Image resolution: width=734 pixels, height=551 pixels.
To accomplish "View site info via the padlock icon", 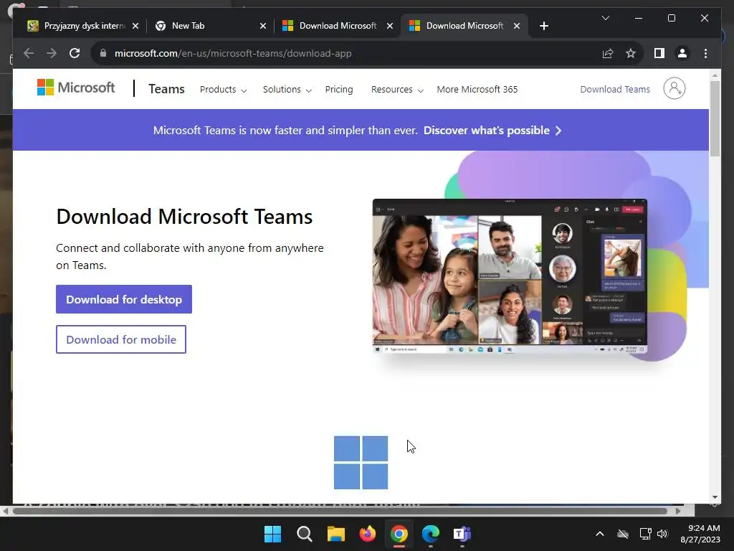I will [103, 53].
